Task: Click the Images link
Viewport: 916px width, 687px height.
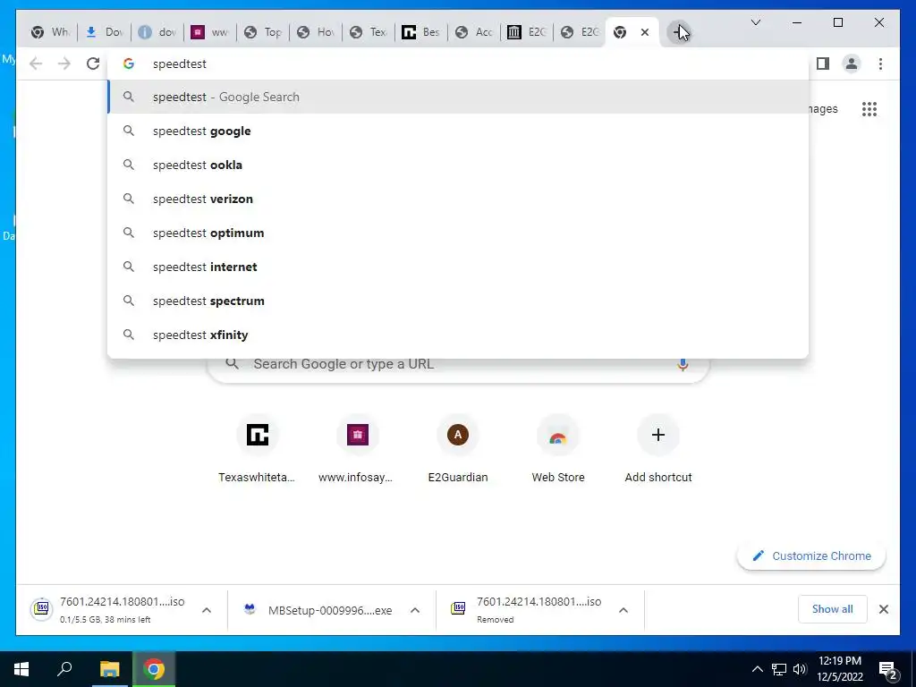Action: (823, 108)
